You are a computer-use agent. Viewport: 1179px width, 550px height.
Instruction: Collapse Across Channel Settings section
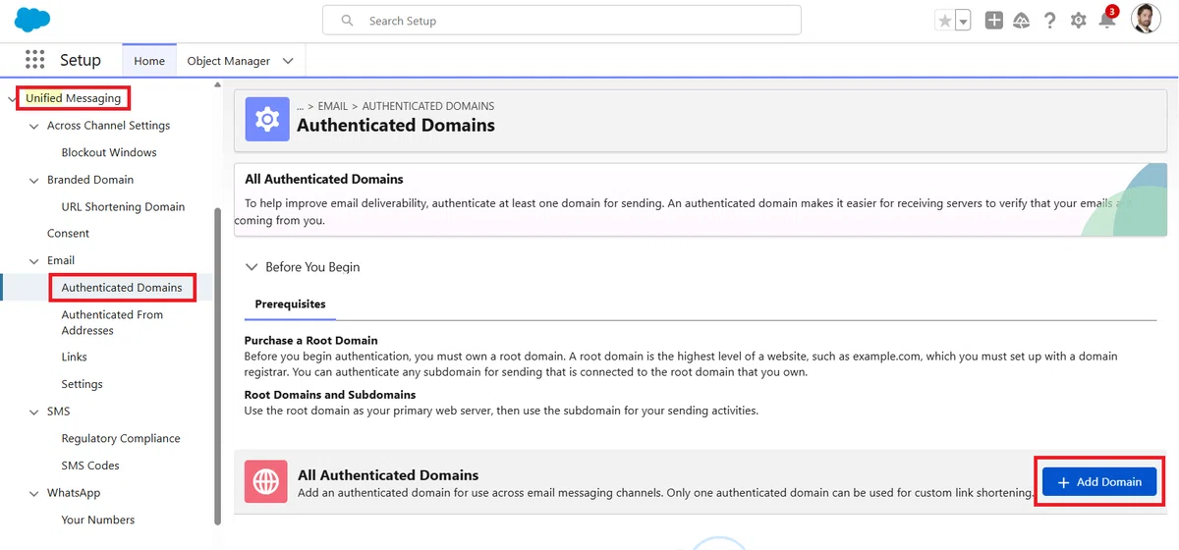pos(34,126)
